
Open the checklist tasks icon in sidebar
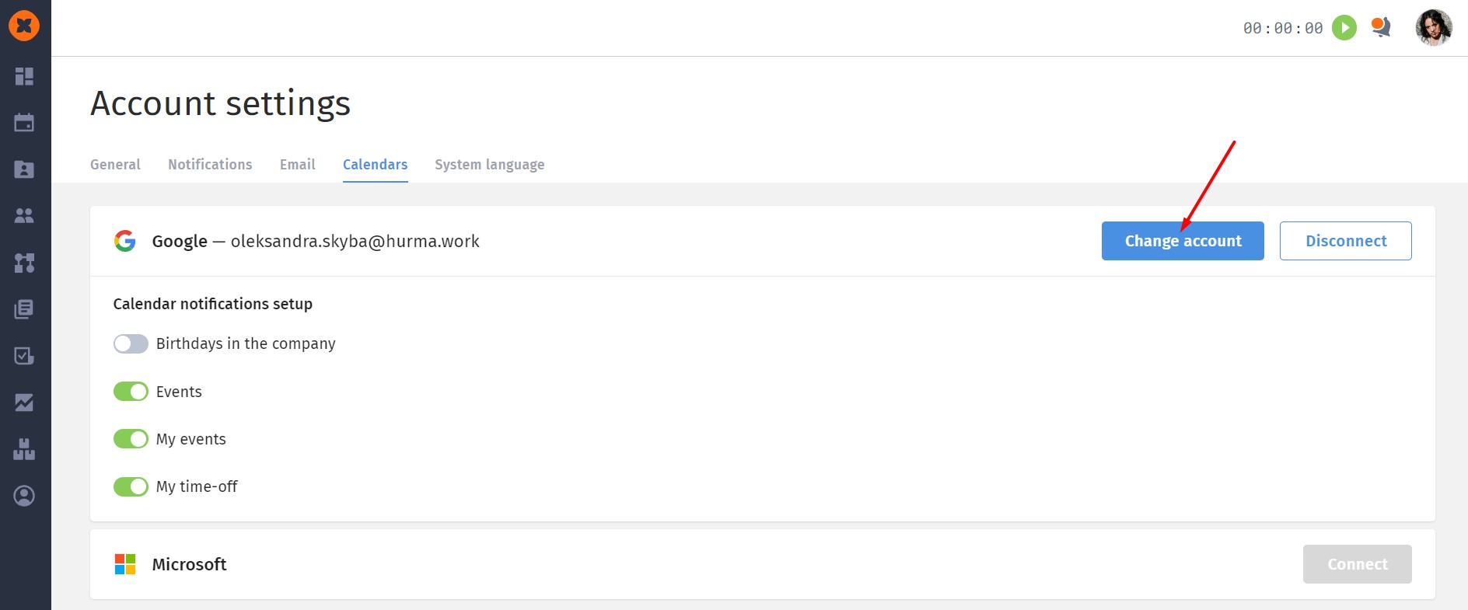point(24,356)
